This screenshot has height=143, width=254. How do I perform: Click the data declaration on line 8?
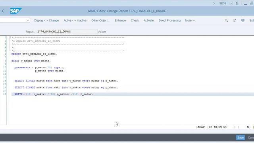pos(31,61)
